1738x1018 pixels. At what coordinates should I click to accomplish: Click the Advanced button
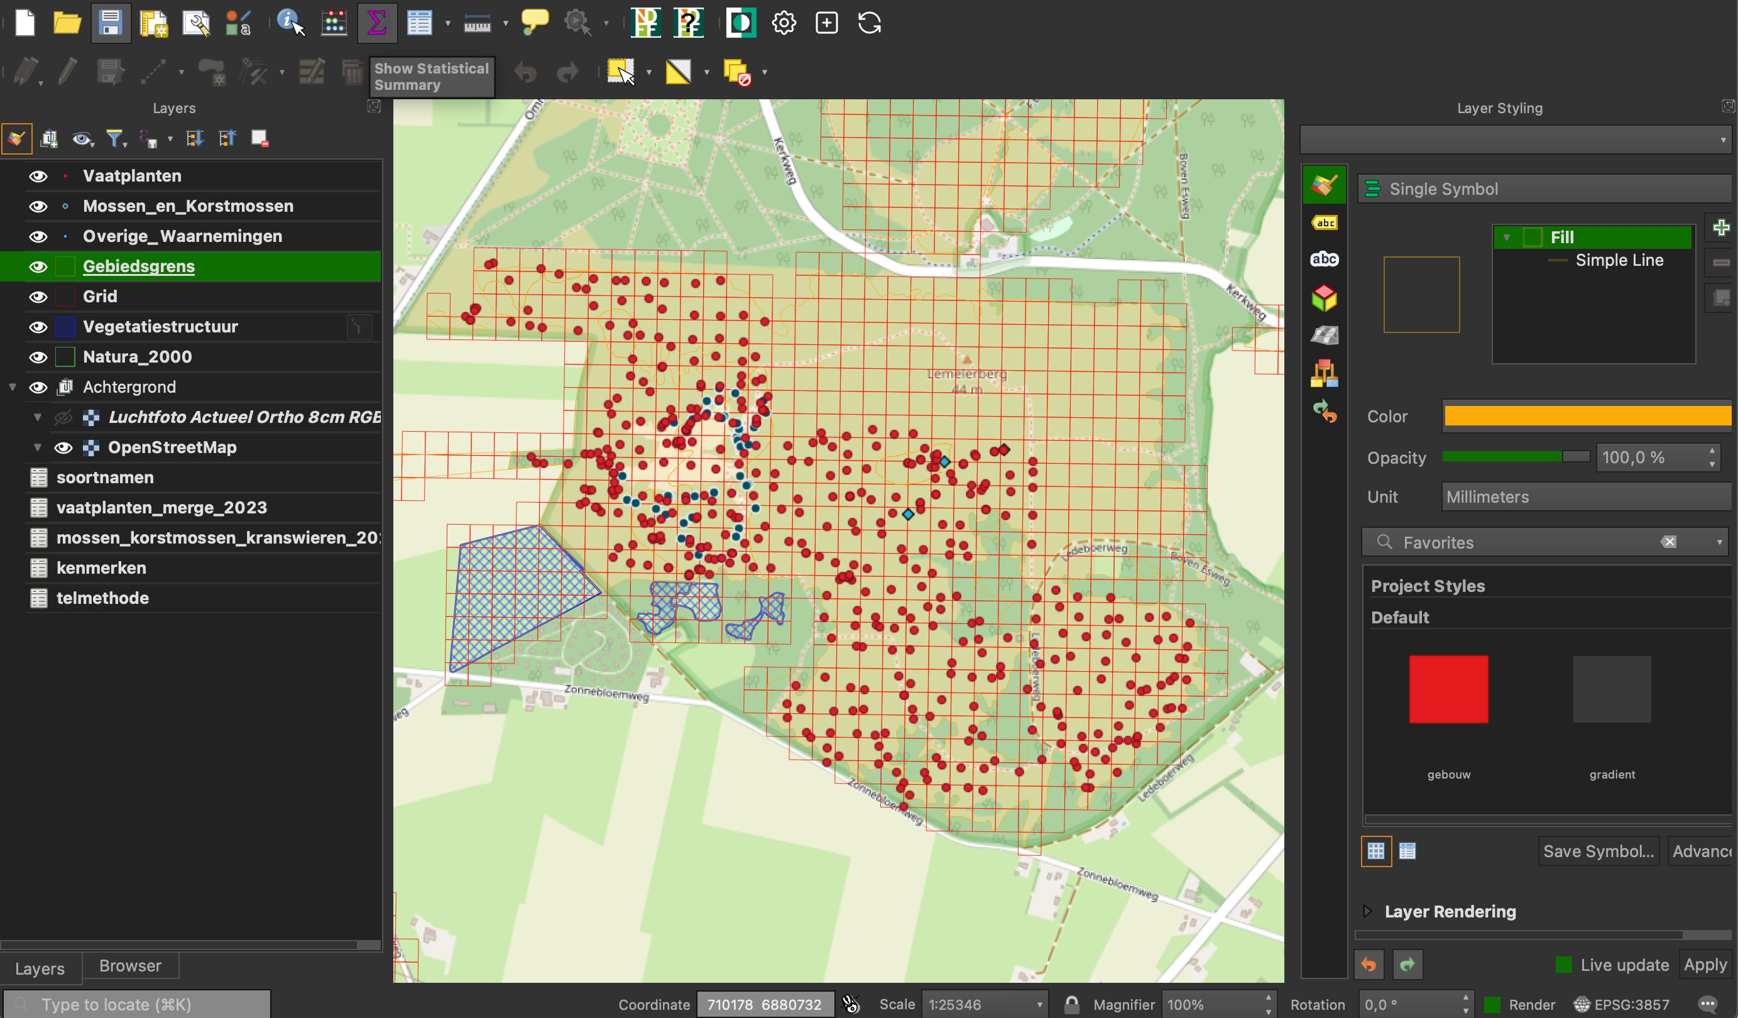(1700, 851)
